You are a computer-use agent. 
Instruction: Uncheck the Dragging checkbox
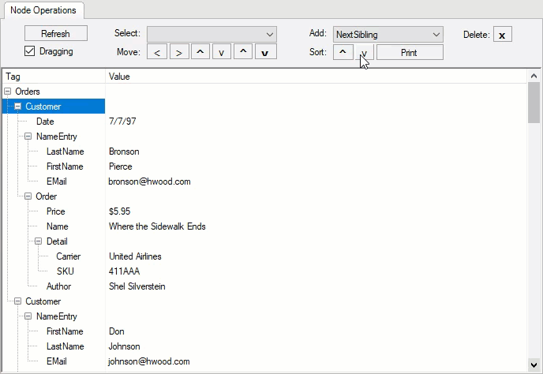pyautogui.click(x=30, y=51)
